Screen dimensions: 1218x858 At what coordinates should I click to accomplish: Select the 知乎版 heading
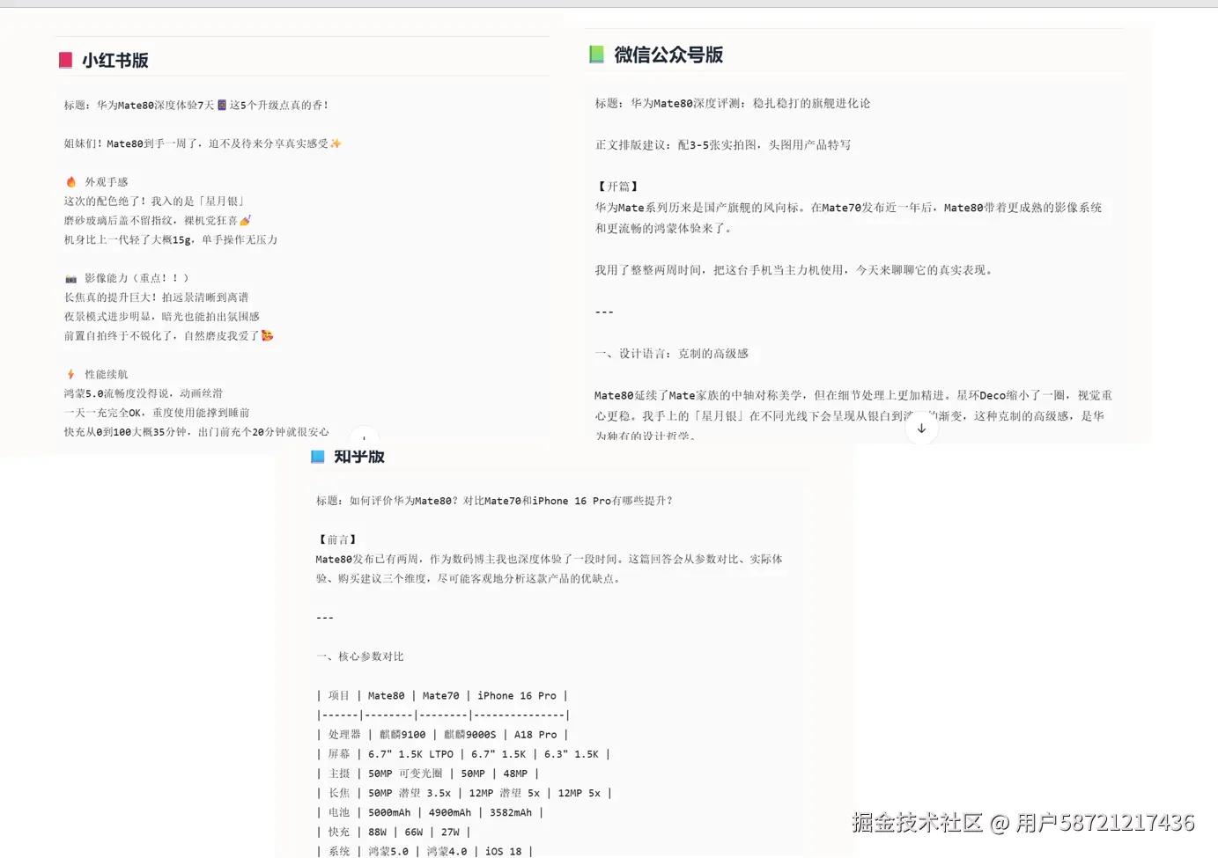click(359, 457)
